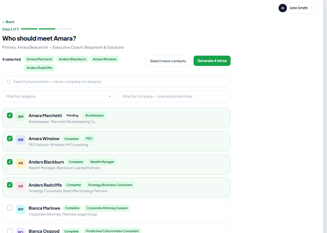Image resolution: width=327 pixels, height=233 pixels.
Task: Click the AR avatar for Anders Radcliffe
Action: (x=21, y=186)
